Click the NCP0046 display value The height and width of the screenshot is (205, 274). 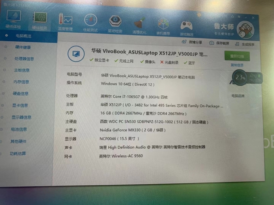click(119, 139)
